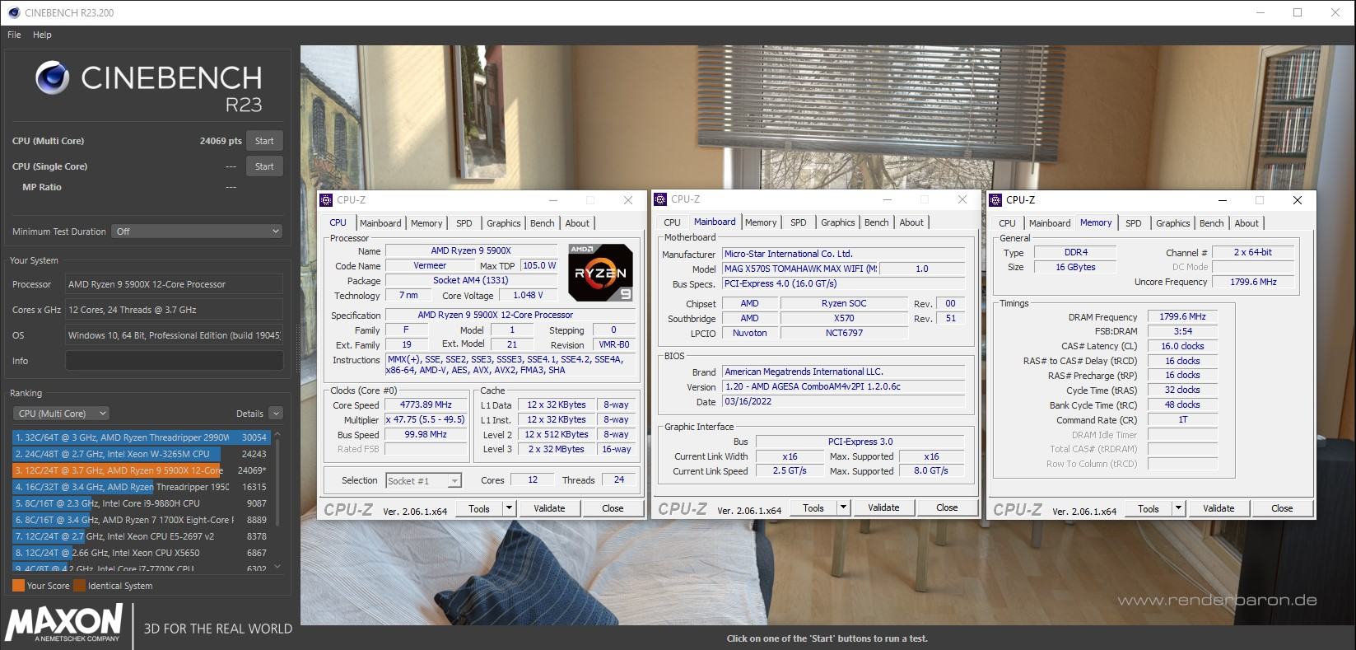
Task: Open the Minimum Test Duration dropdown
Action: [x=198, y=231]
